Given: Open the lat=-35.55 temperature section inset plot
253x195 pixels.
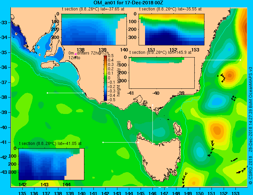Looking at the screenshot, I should (171, 30).
